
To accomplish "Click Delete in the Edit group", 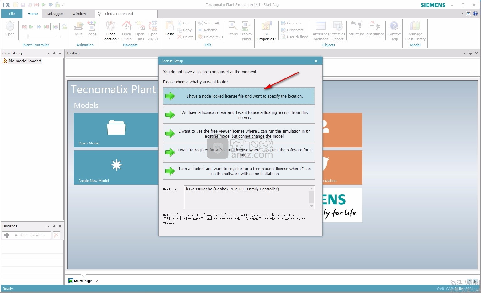I will tap(185, 37).
